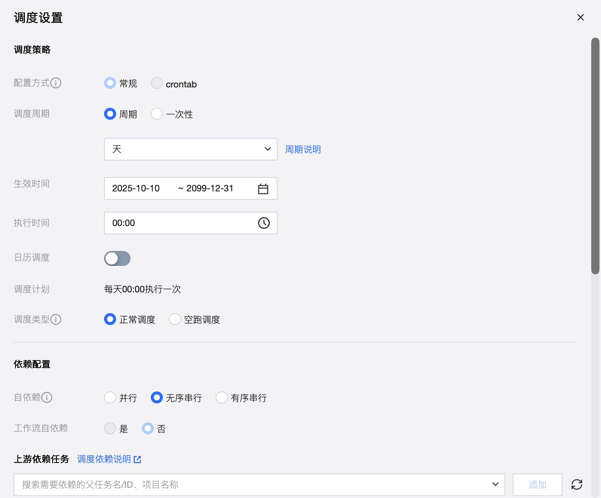This screenshot has width=601, height=498.
Task: Select the crontab configuration option
Action: point(157,83)
